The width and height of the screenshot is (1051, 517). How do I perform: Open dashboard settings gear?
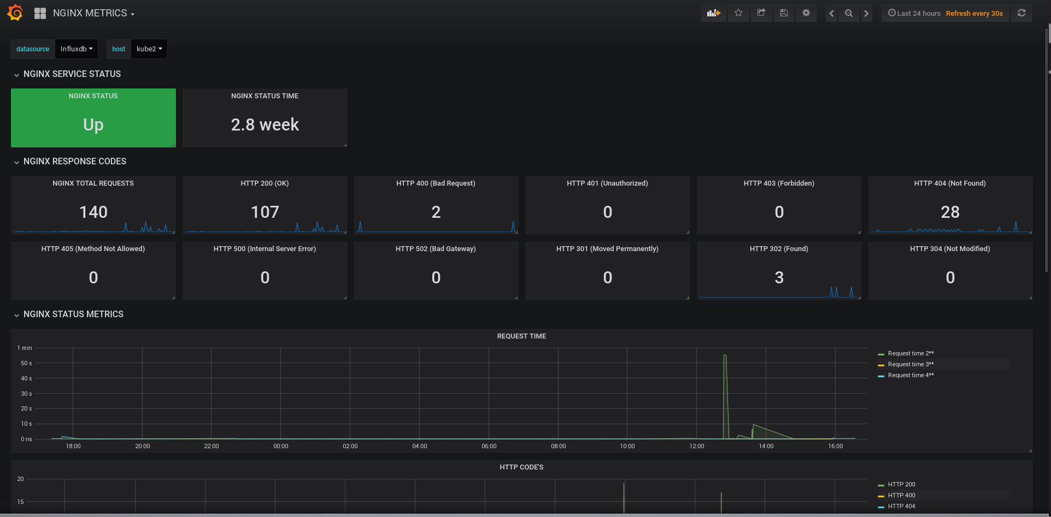point(806,13)
